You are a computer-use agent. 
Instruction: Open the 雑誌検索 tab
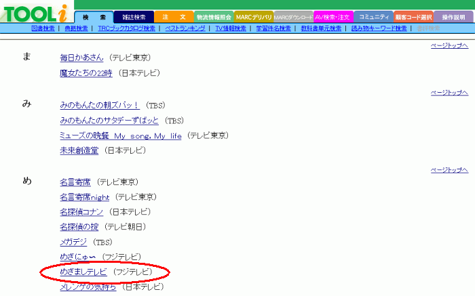pos(134,17)
